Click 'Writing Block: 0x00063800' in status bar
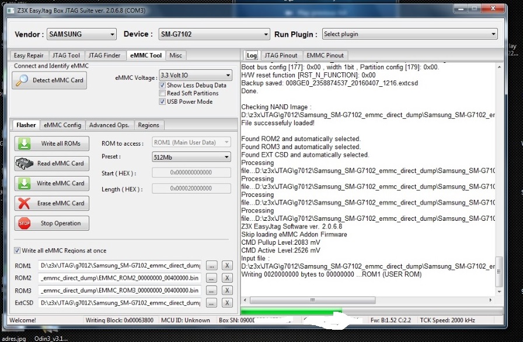This screenshot has height=342, width=523. pos(120,320)
